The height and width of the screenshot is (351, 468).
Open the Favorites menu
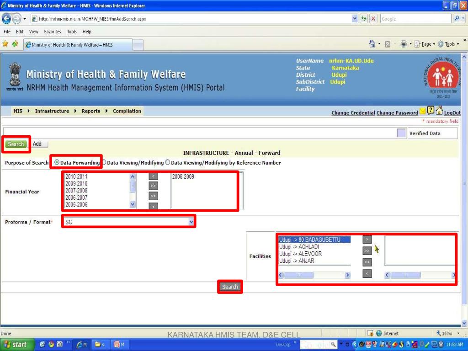click(x=53, y=32)
